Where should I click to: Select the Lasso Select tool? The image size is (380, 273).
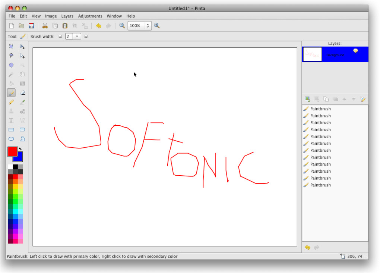click(x=11, y=56)
